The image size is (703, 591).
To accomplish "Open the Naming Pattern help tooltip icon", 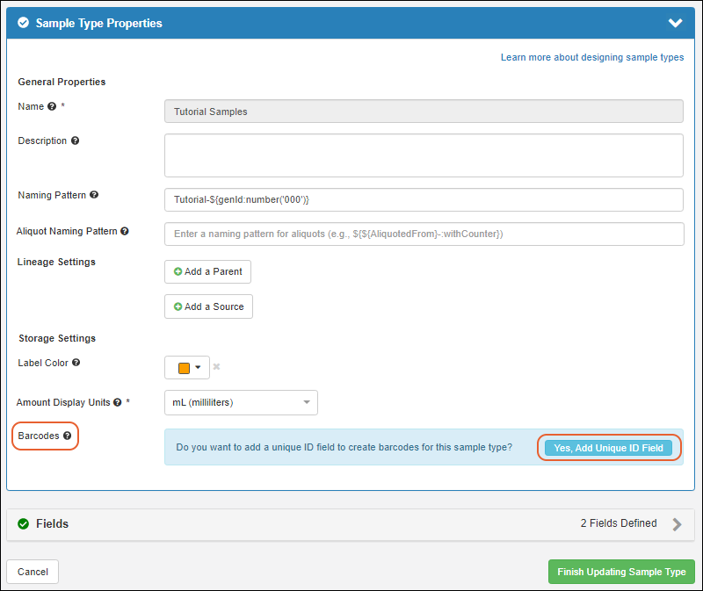I will (94, 195).
